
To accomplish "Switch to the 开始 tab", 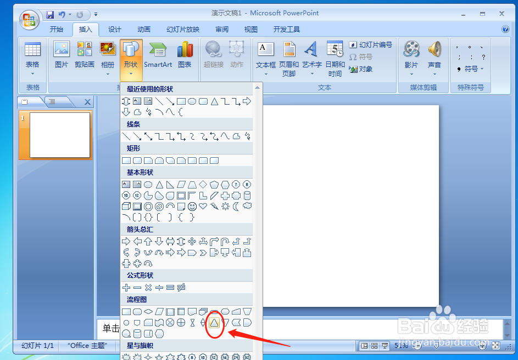I will pos(57,30).
